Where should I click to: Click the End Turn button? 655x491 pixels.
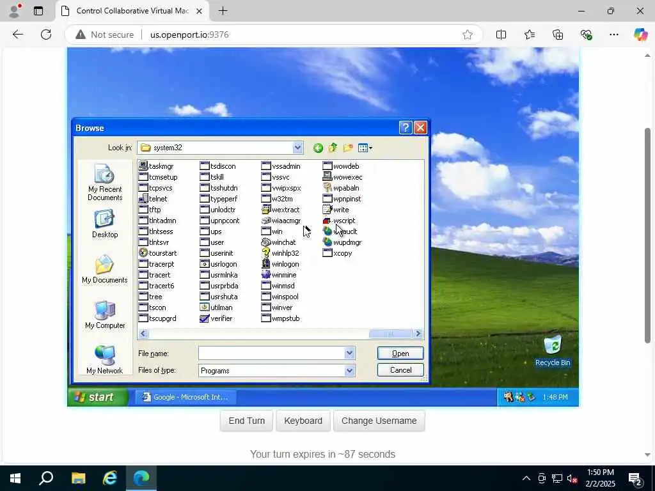pos(246,421)
